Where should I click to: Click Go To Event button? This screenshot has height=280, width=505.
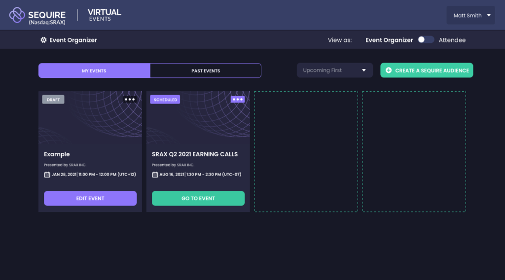[x=198, y=198]
